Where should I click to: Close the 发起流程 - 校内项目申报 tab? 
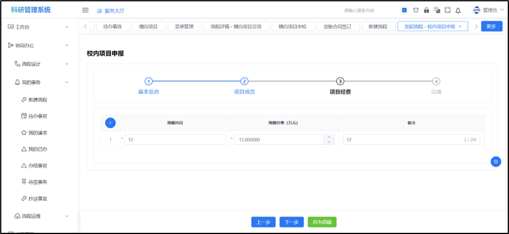(x=460, y=26)
